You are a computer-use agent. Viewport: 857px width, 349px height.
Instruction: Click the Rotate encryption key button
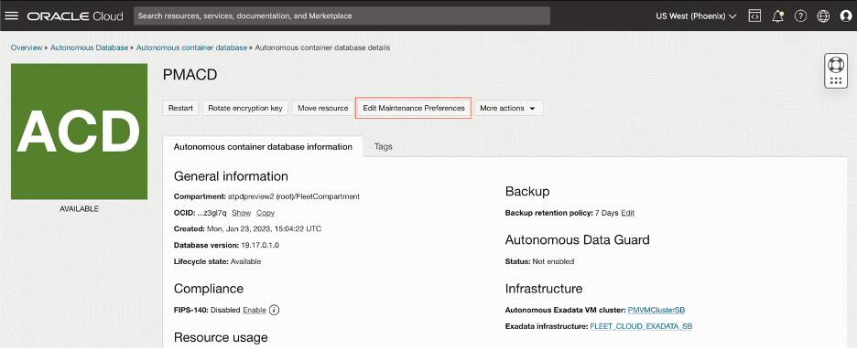pyautogui.click(x=245, y=108)
